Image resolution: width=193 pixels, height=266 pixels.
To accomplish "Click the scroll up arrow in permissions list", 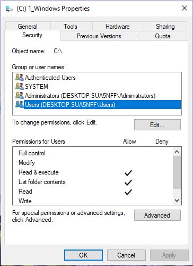I will click(177, 152).
